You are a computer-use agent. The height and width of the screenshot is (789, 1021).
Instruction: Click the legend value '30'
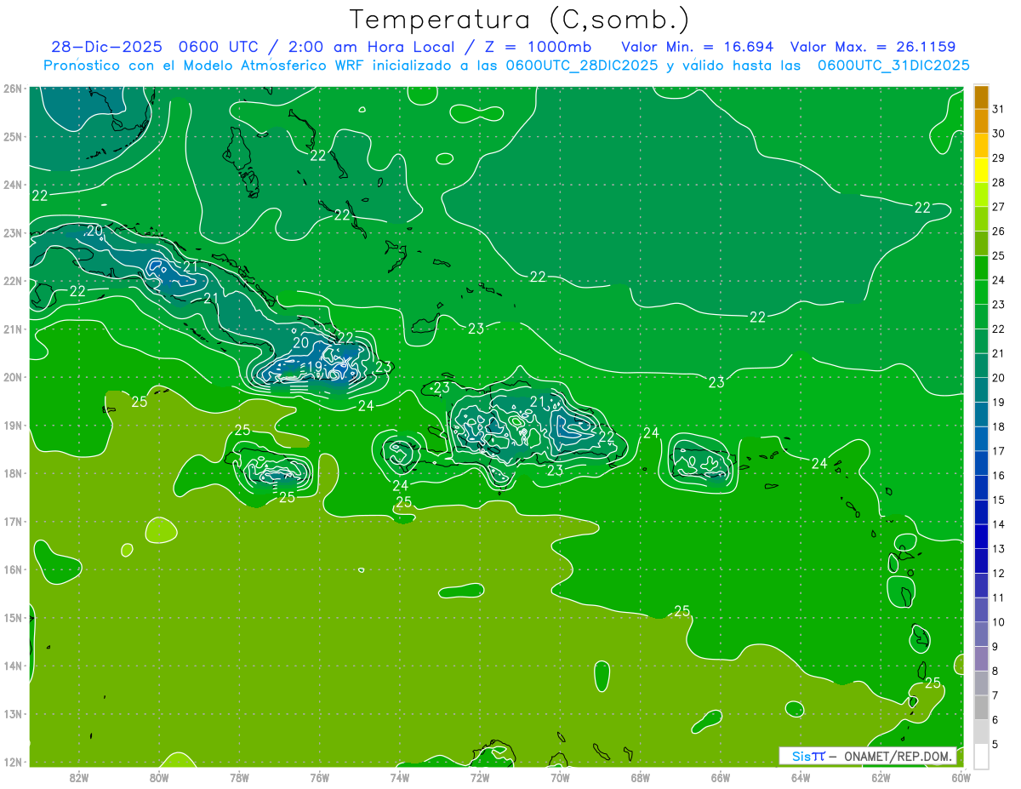click(998, 134)
